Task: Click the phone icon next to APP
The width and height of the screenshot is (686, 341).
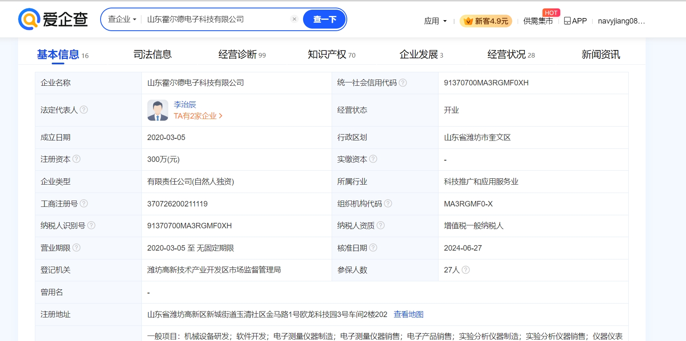Action: 567,21
